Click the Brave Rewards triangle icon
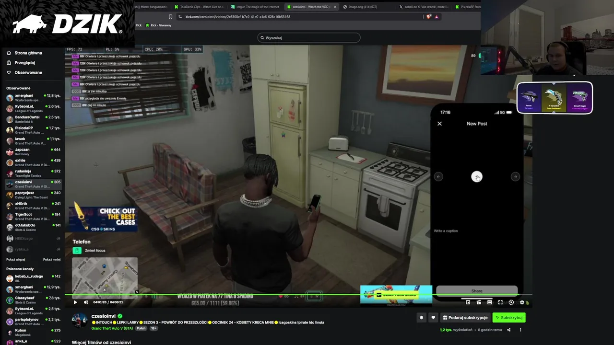Viewport: 614px width, 345px height. point(437,17)
